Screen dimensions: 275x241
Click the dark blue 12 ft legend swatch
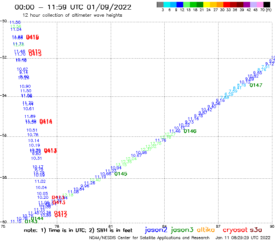[x=180, y=4]
